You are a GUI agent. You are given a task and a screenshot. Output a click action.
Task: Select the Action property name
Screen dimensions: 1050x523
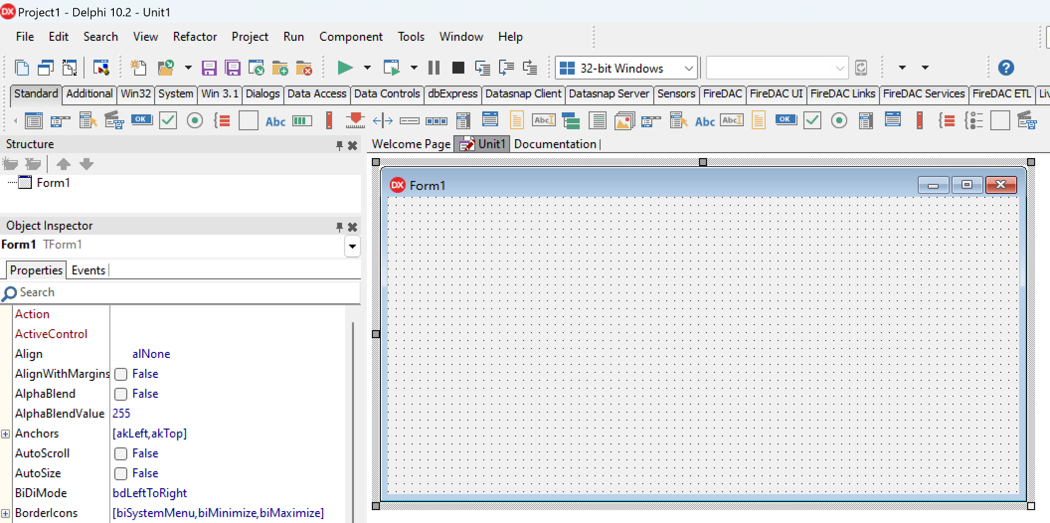coord(32,314)
